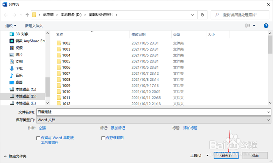273x163 pixels.
Task: Select the folder named 1012
Action: [66, 104]
